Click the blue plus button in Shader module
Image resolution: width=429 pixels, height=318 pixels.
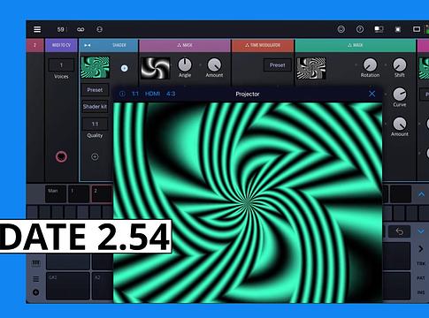pos(125,68)
